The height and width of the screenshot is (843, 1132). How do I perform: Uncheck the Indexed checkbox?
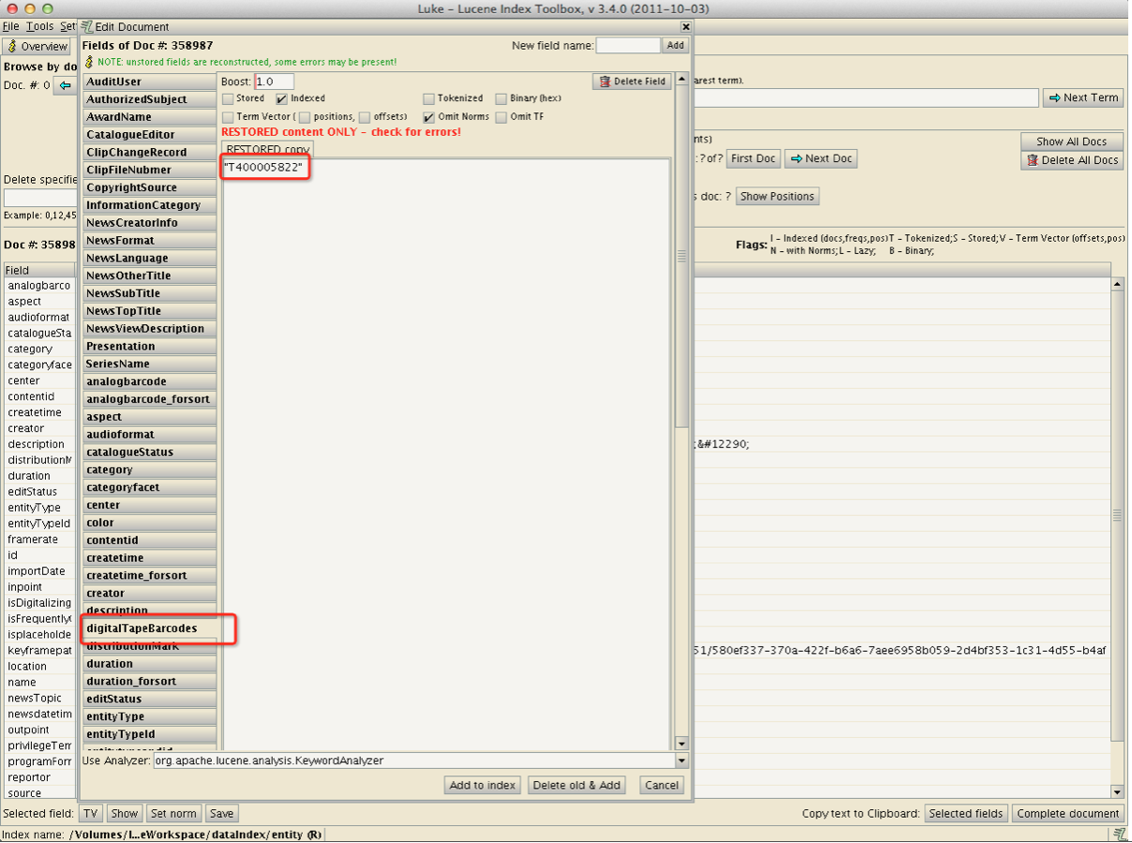click(x=282, y=98)
